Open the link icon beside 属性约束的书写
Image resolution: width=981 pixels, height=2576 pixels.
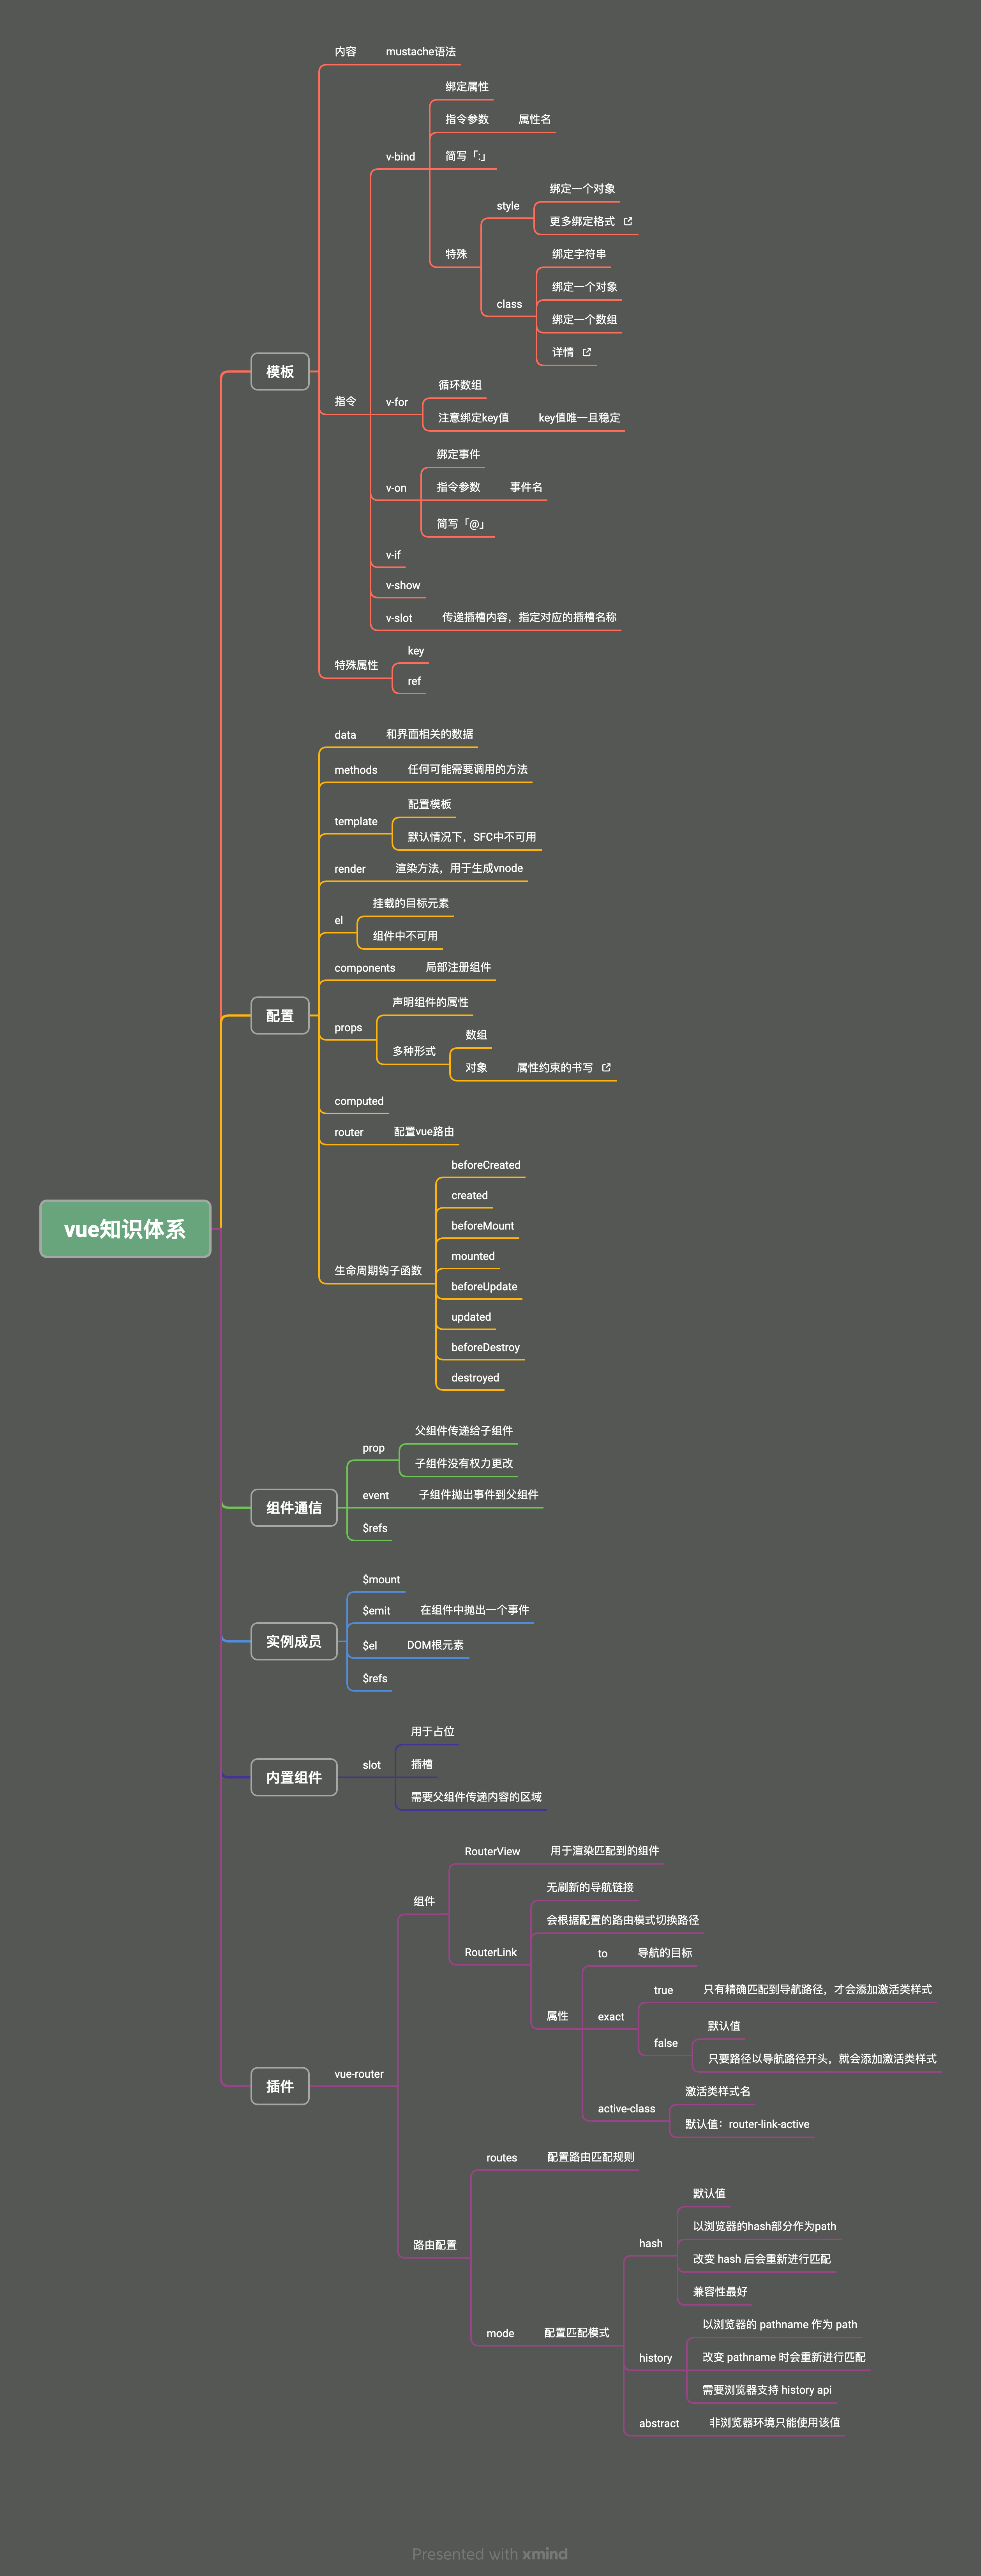coord(606,1067)
